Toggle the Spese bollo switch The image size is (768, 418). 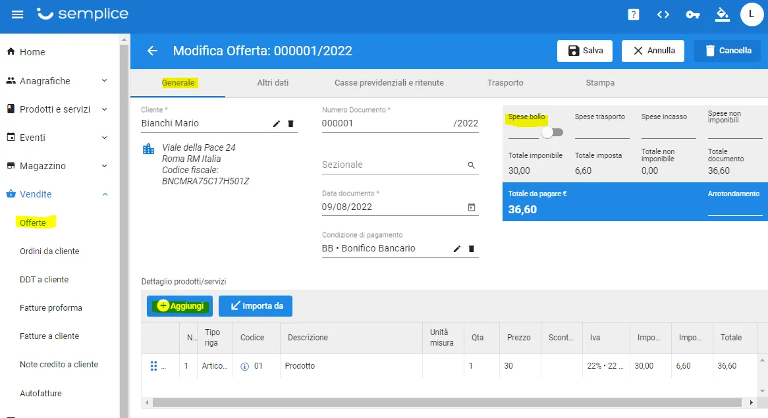pyautogui.click(x=552, y=132)
